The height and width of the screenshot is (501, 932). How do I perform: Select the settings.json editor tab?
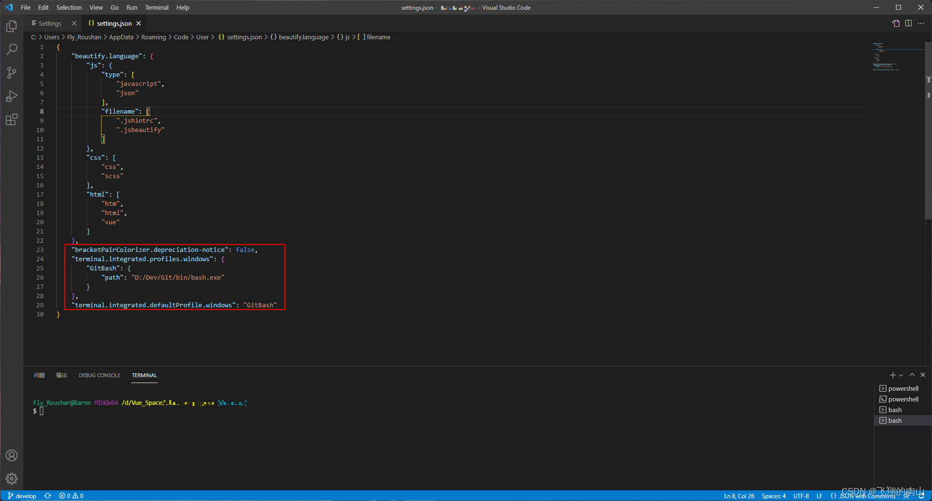click(x=114, y=23)
